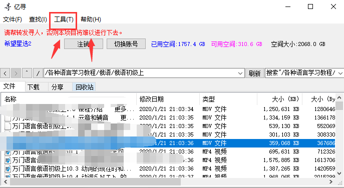The image size is (344, 188).
Task: Click video icon of 万门语言俄语初级上10.3 file
Action: tap(8, 169)
